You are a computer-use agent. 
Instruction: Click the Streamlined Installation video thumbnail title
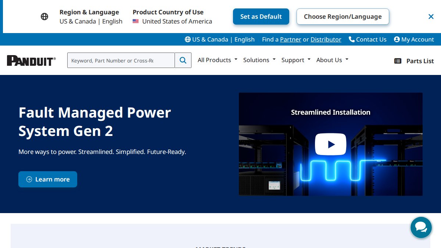coord(331,112)
